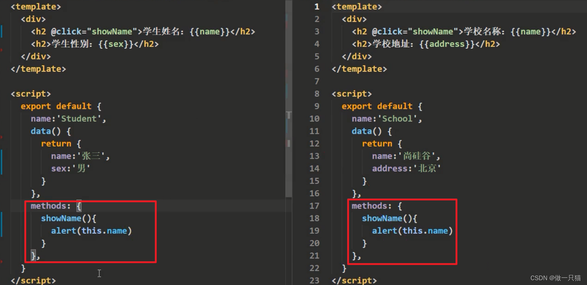Viewport: 587px width, 285px height.
Task: Click the opening <template> tag in left editor
Action: [36, 7]
